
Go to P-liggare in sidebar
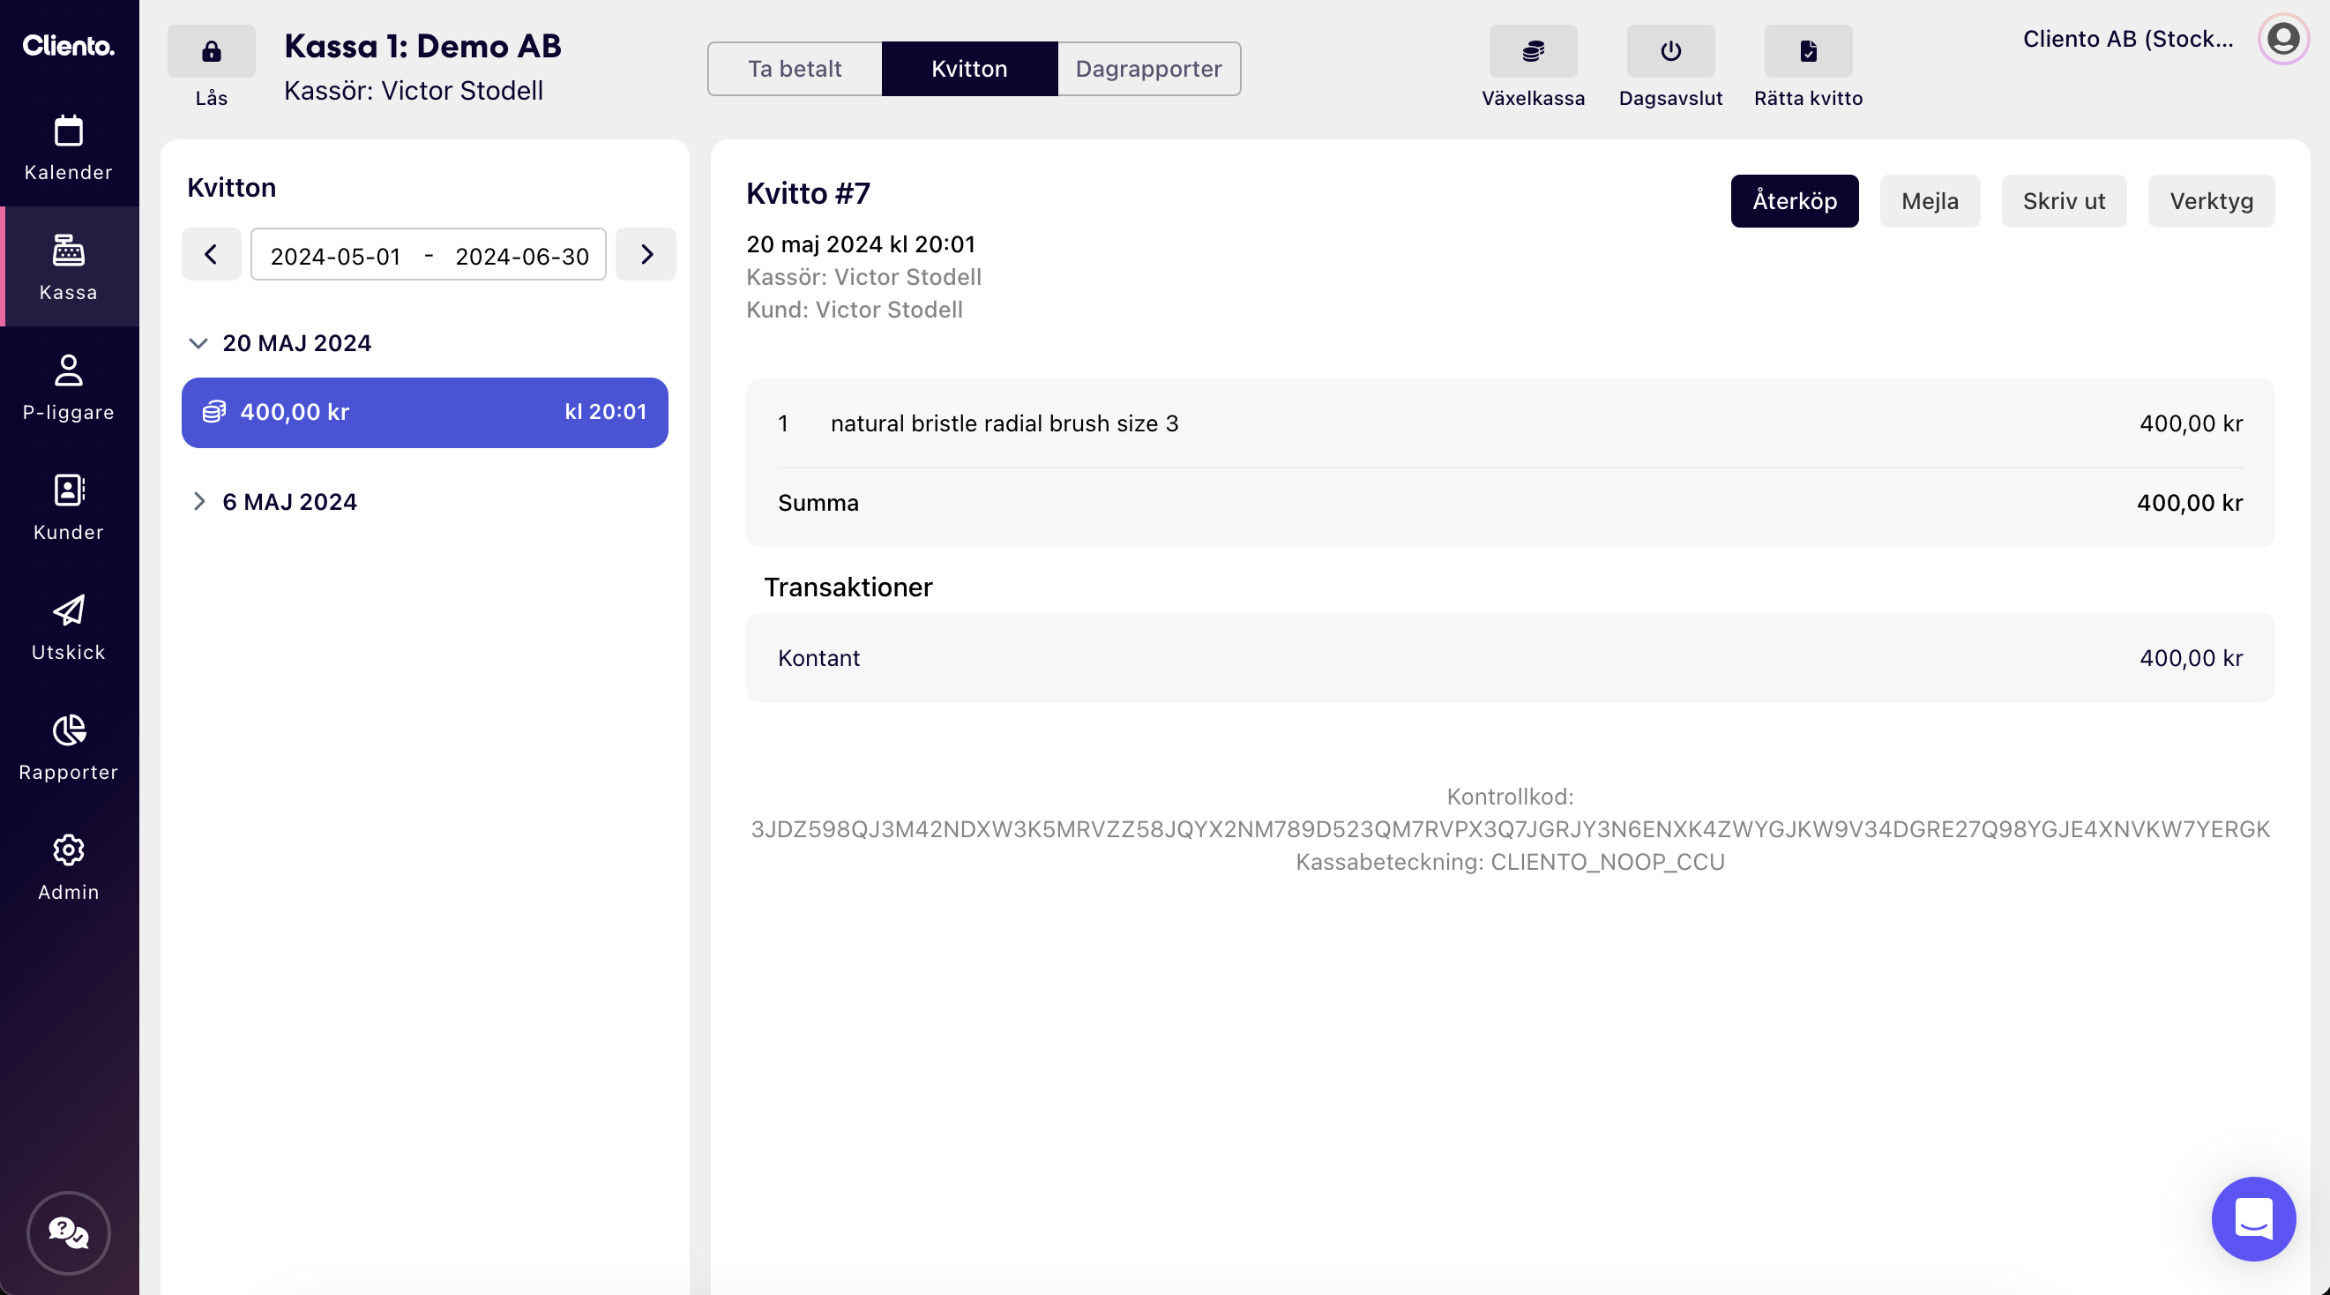[x=69, y=387]
